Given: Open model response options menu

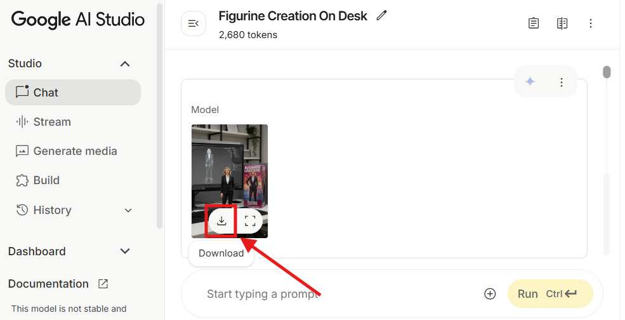Looking at the screenshot, I should coord(562,82).
